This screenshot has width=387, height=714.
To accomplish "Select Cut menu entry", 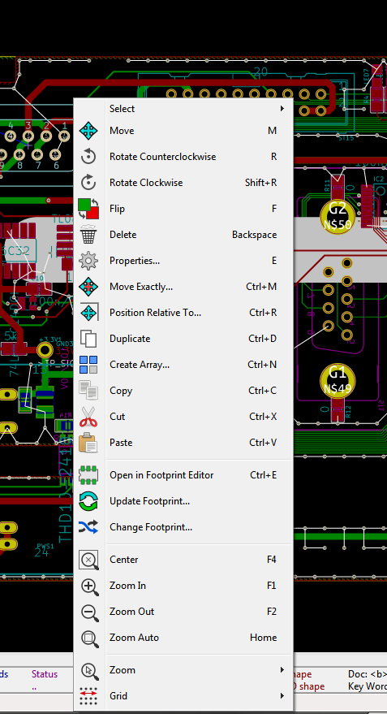I will (x=183, y=416).
